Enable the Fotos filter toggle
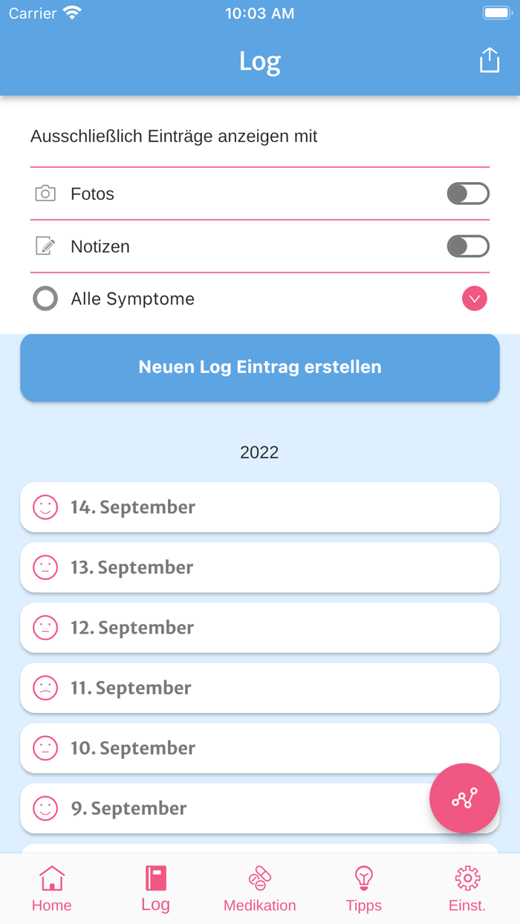The height and width of the screenshot is (924, 520). click(469, 193)
